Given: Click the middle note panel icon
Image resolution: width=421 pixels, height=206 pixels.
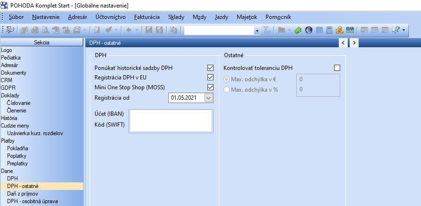Looking at the screenshot, I should click(375, 30).
